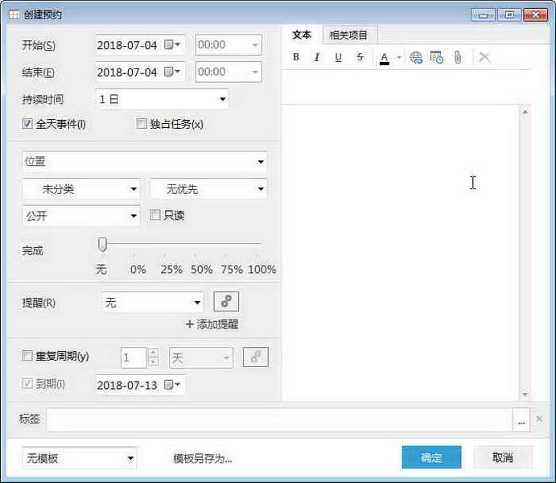This screenshot has height=483, width=556.
Task: Click into the 标签 tags input field
Action: [278, 419]
